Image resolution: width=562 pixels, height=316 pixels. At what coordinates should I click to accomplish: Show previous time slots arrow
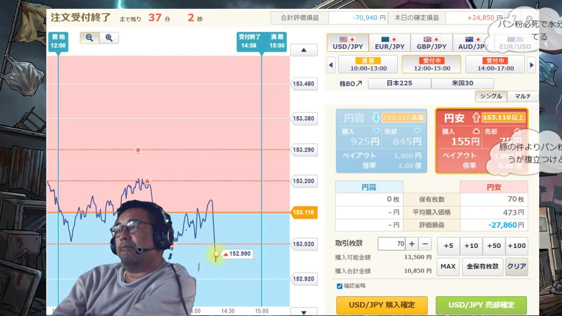tap(331, 65)
